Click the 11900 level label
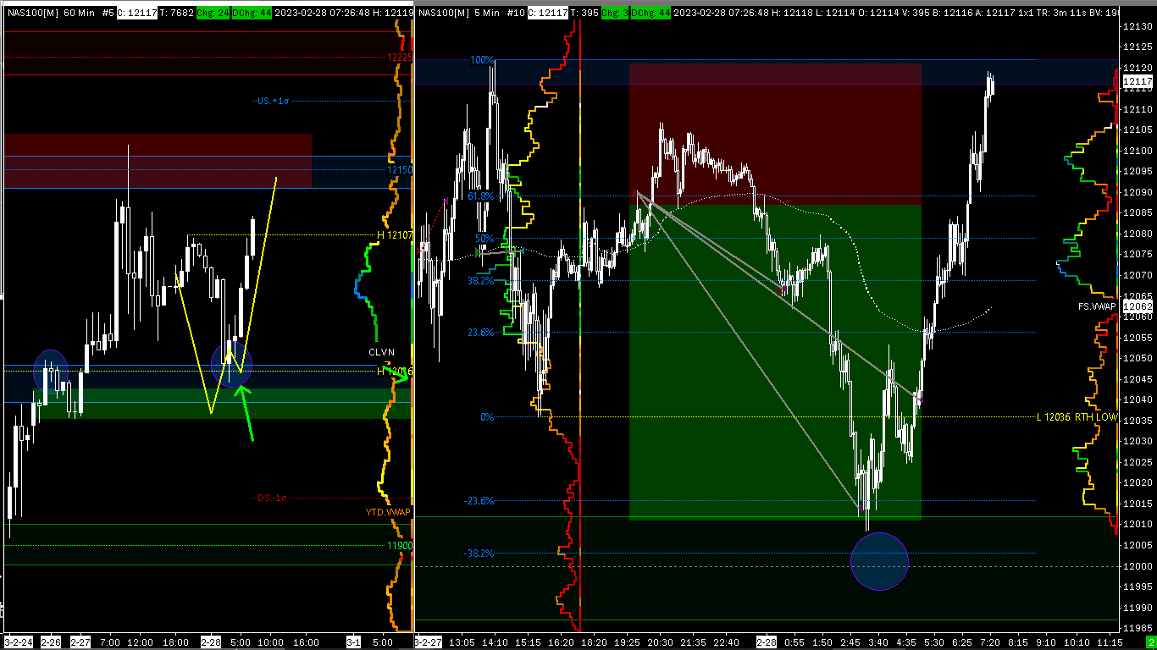Viewport: 1157px width, 650px height. tap(400, 546)
